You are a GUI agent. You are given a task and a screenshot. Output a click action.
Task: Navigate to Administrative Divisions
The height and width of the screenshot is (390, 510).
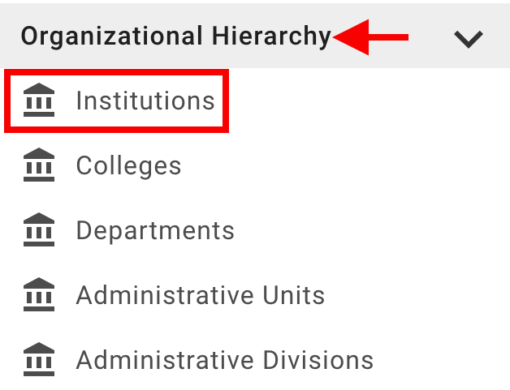tap(225, 359)
